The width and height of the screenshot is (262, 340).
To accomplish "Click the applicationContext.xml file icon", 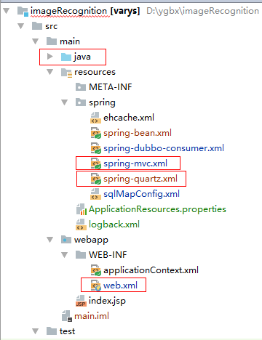I will tap(96, 270).
